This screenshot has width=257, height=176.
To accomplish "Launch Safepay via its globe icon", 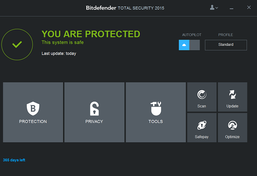I will point(202,125).
